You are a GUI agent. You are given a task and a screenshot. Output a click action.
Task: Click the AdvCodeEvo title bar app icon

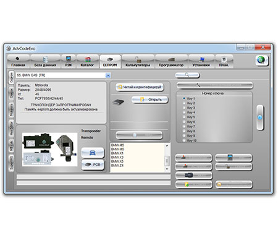[9, 48]
